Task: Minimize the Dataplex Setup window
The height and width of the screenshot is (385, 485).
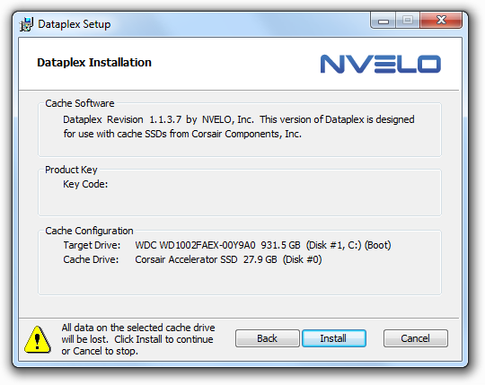Action: point(384,21)
